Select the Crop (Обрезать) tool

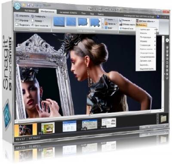22,16
